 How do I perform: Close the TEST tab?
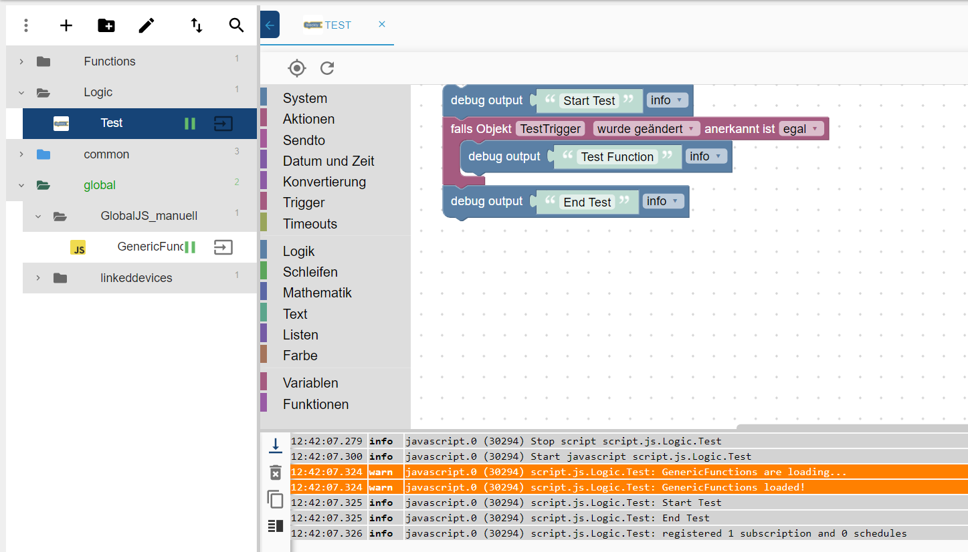coord(382,24)
